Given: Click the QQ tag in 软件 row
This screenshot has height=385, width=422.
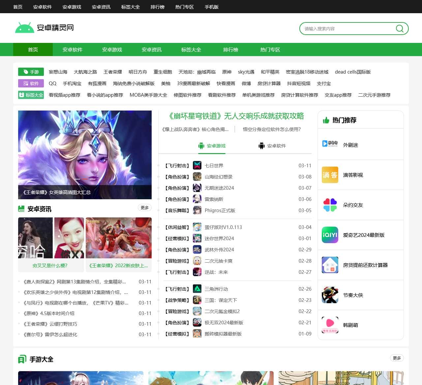Looking at the screenshot, I should tap(52, 83).
